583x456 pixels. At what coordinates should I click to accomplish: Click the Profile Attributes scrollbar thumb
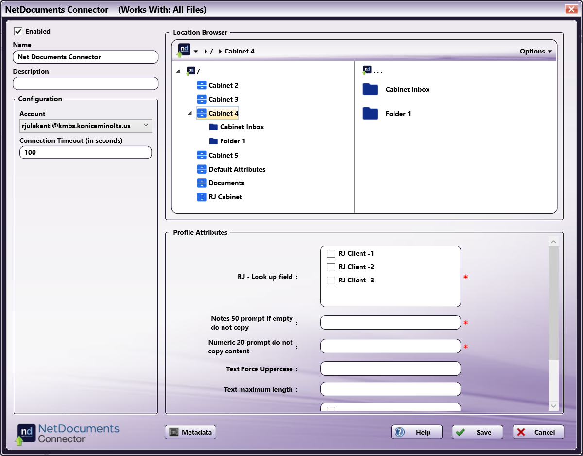click(x=553, y=304)
